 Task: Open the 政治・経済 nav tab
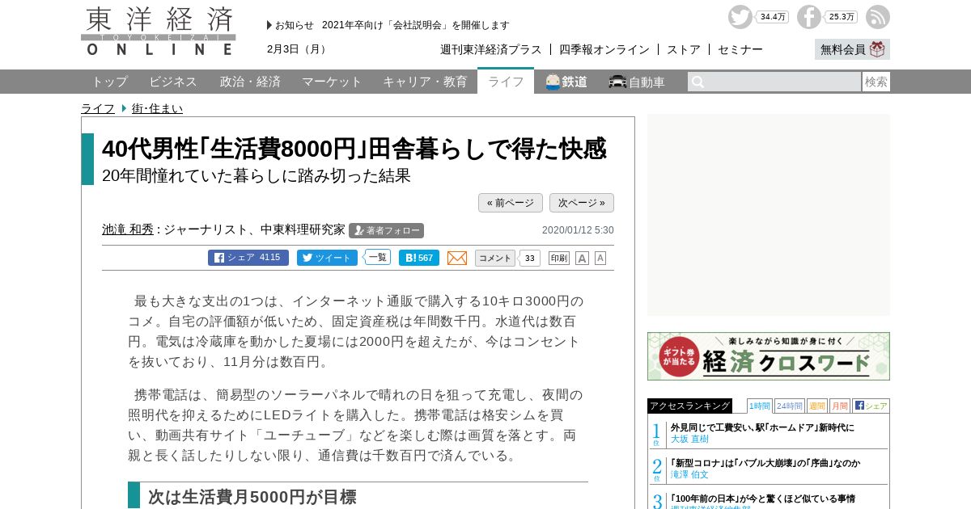[x=250, y=82]
